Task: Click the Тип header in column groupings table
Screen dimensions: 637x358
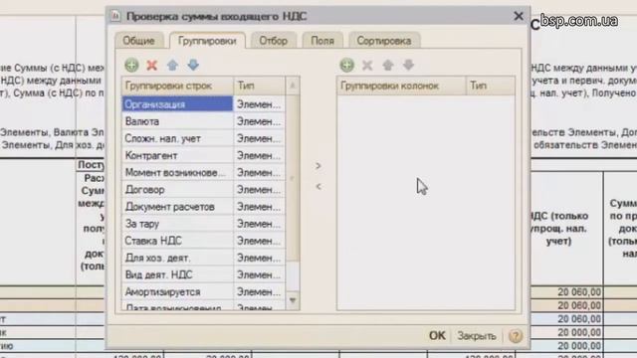Action: (x=491, y=87)
